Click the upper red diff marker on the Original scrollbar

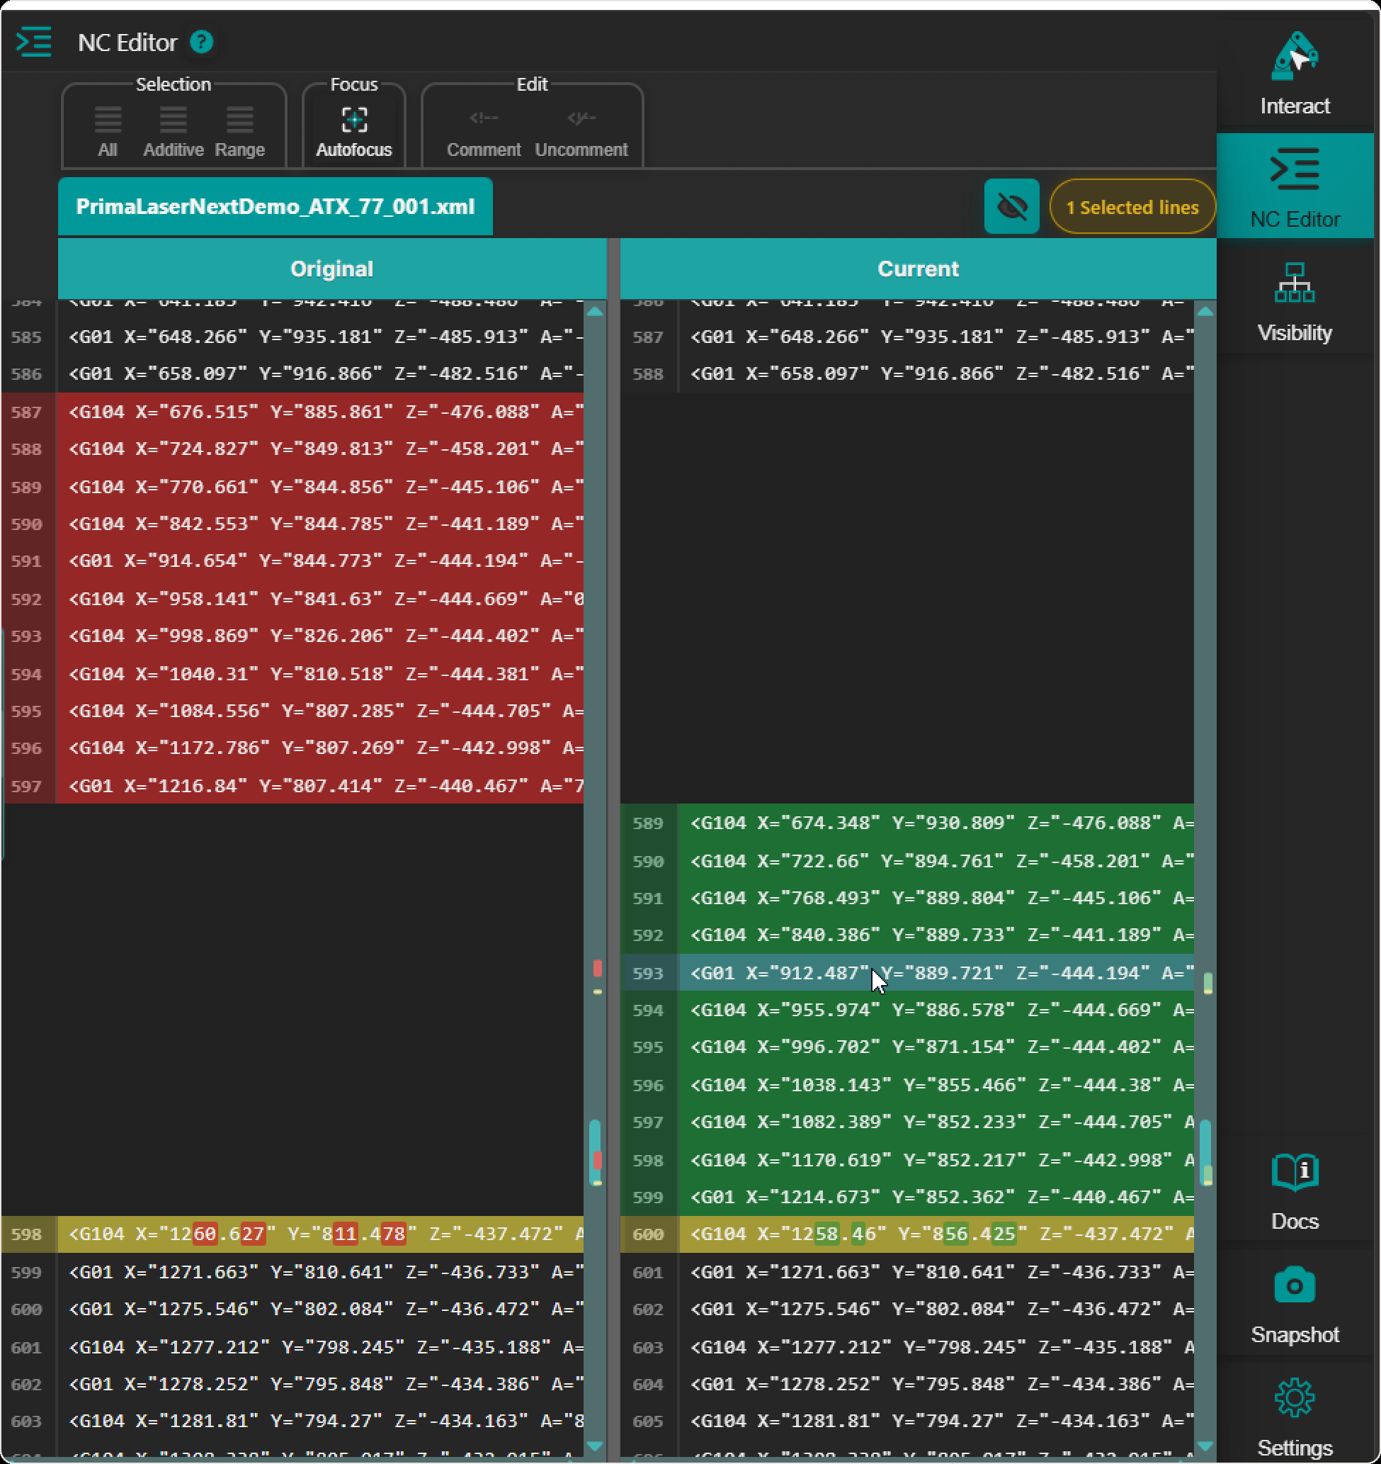[597, 968]
